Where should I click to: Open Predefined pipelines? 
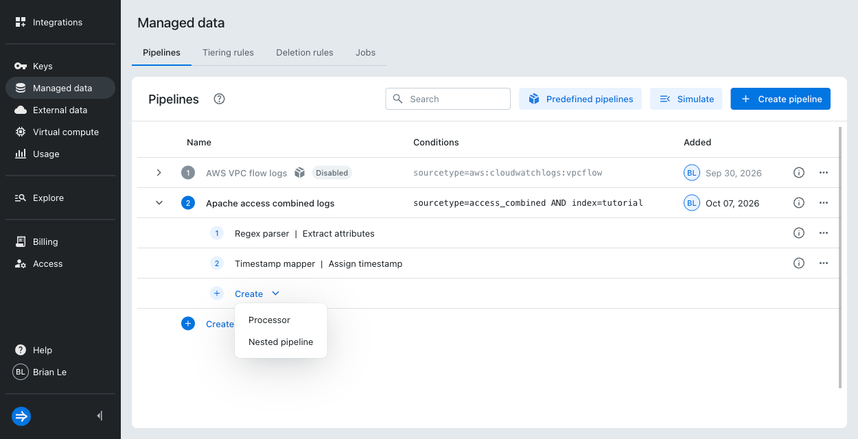point(580,99)
